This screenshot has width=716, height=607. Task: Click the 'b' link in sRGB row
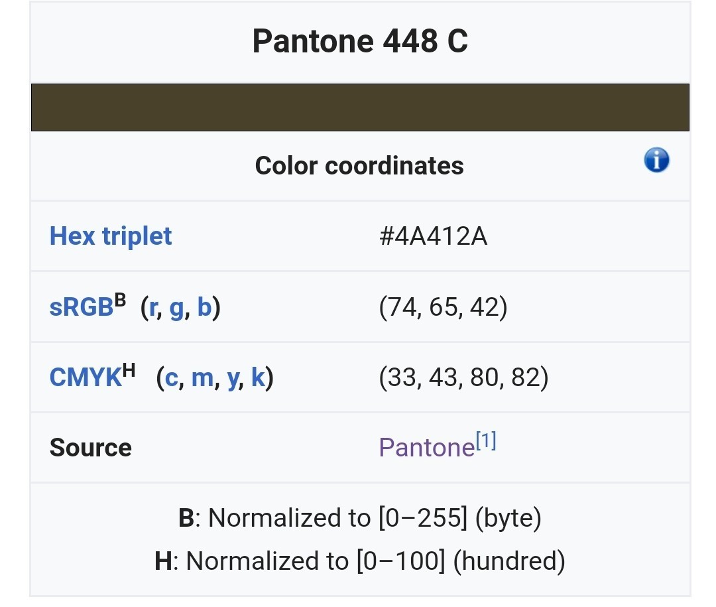click(x=204, y=308)
